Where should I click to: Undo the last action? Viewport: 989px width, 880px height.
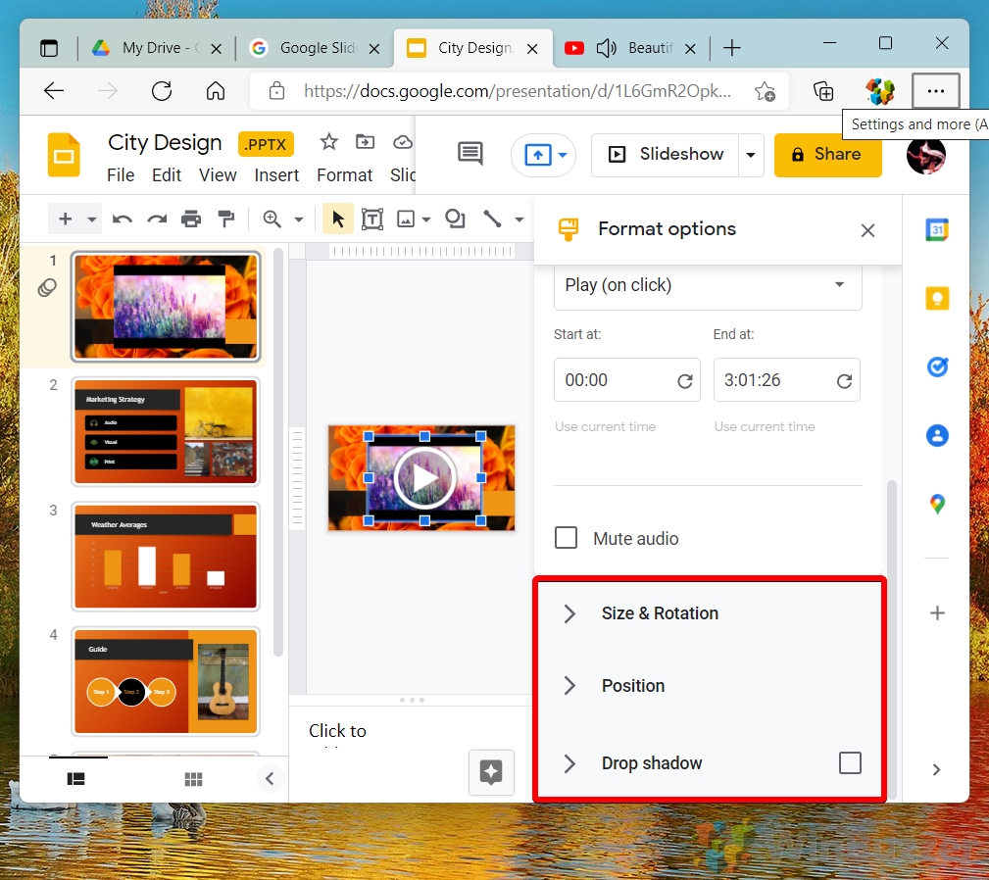pyautogui.click(x=122, y=219)
